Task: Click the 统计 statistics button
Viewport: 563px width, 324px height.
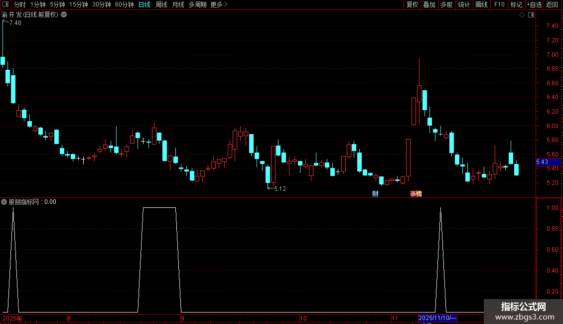Action: 464,4
